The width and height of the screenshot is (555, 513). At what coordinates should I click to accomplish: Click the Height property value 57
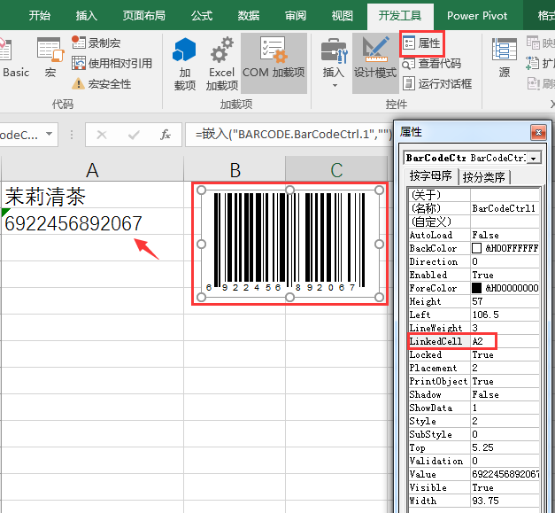tap(505, 301)
